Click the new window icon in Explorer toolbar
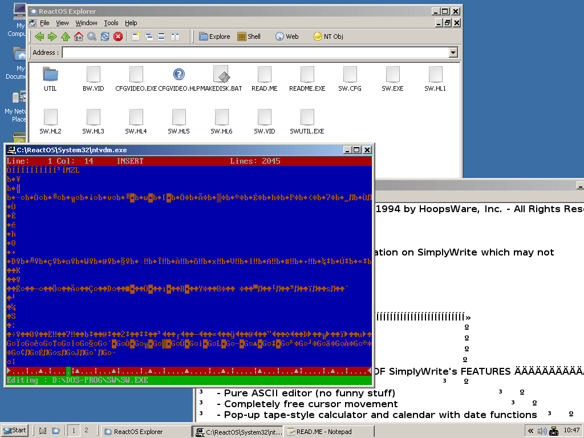584x438 pixels. [x=136, y=36]
